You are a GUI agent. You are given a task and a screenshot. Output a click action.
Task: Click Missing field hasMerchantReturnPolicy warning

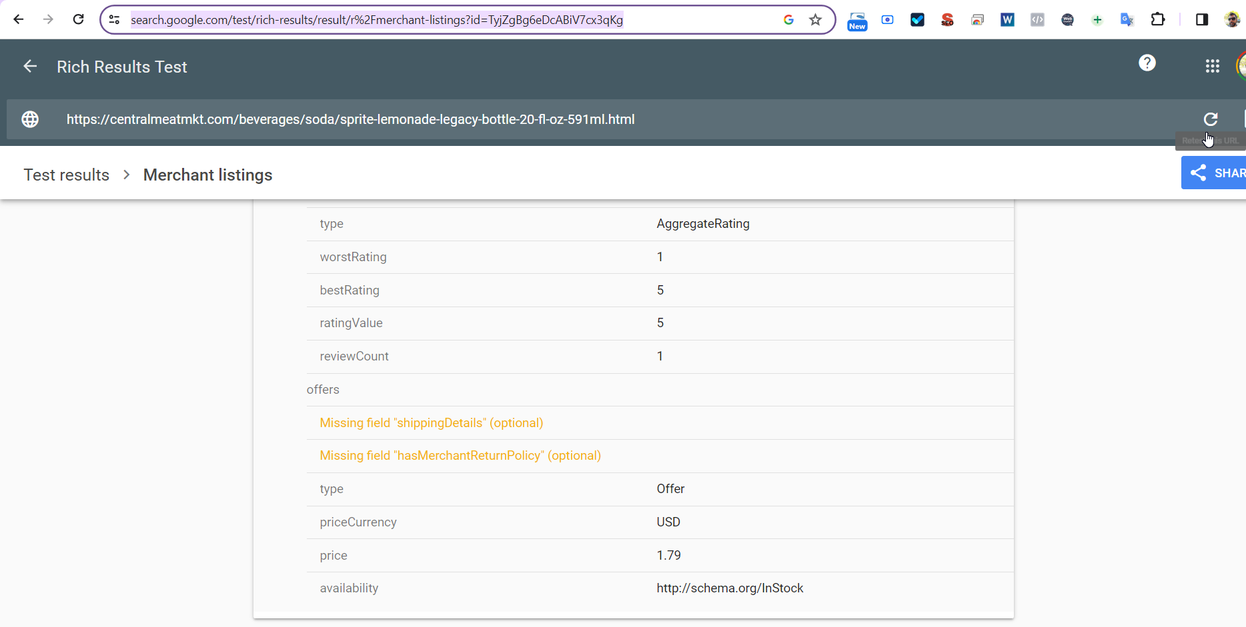460,456
